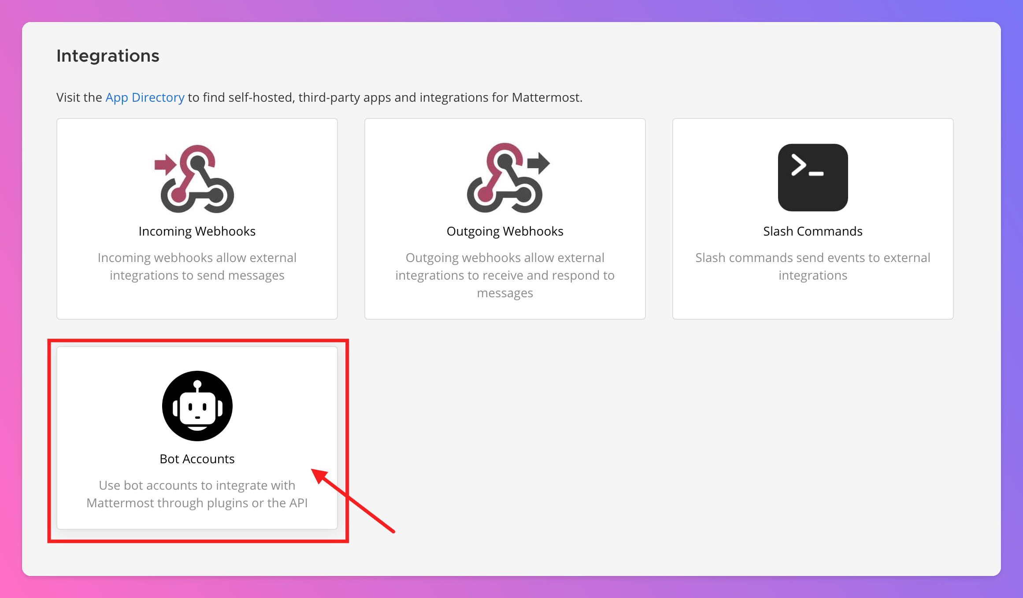Click the bot accounts description text
The image size is (1023, 598).
197,494
